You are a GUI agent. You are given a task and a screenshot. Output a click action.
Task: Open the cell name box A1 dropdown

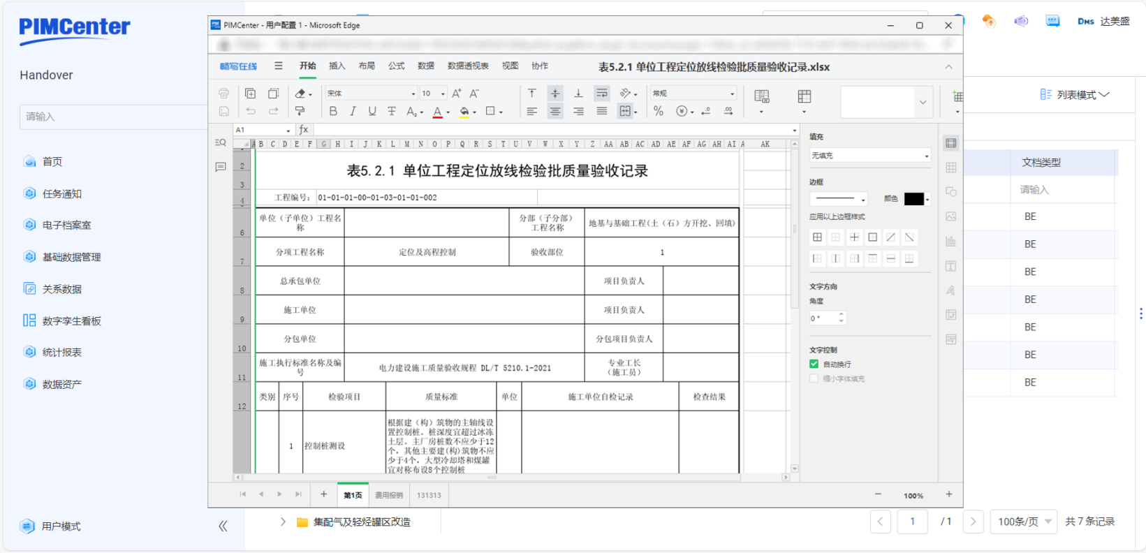(288, 131)
